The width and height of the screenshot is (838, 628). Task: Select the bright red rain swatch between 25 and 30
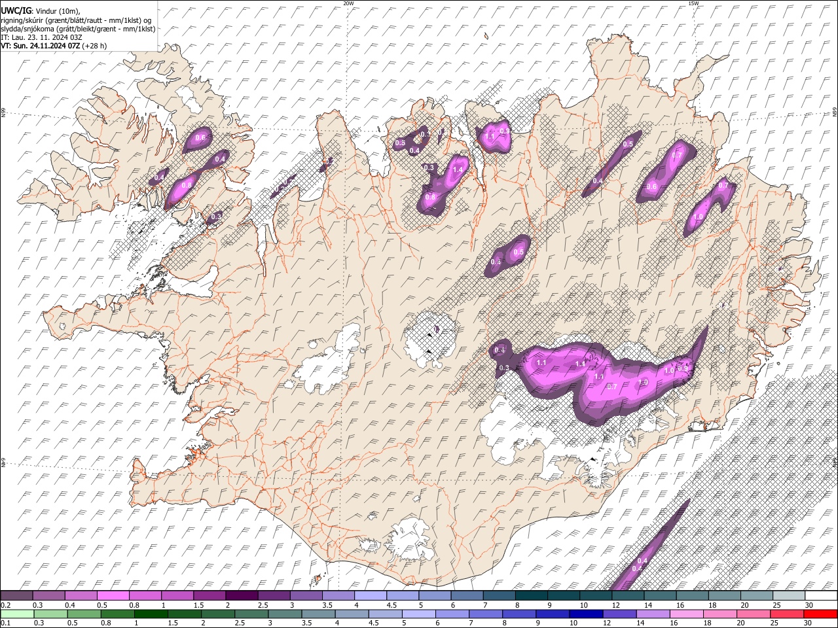point(788,614)
